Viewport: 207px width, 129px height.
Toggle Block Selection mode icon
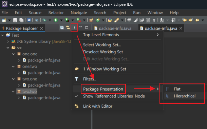(x=148, y=20)
